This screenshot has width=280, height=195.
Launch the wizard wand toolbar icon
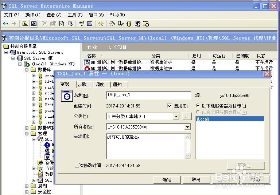click(112, 24)
